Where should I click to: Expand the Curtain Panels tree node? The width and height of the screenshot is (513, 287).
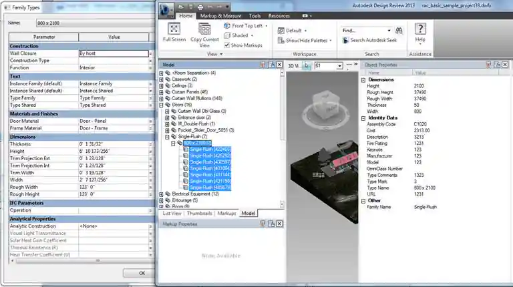161,92
